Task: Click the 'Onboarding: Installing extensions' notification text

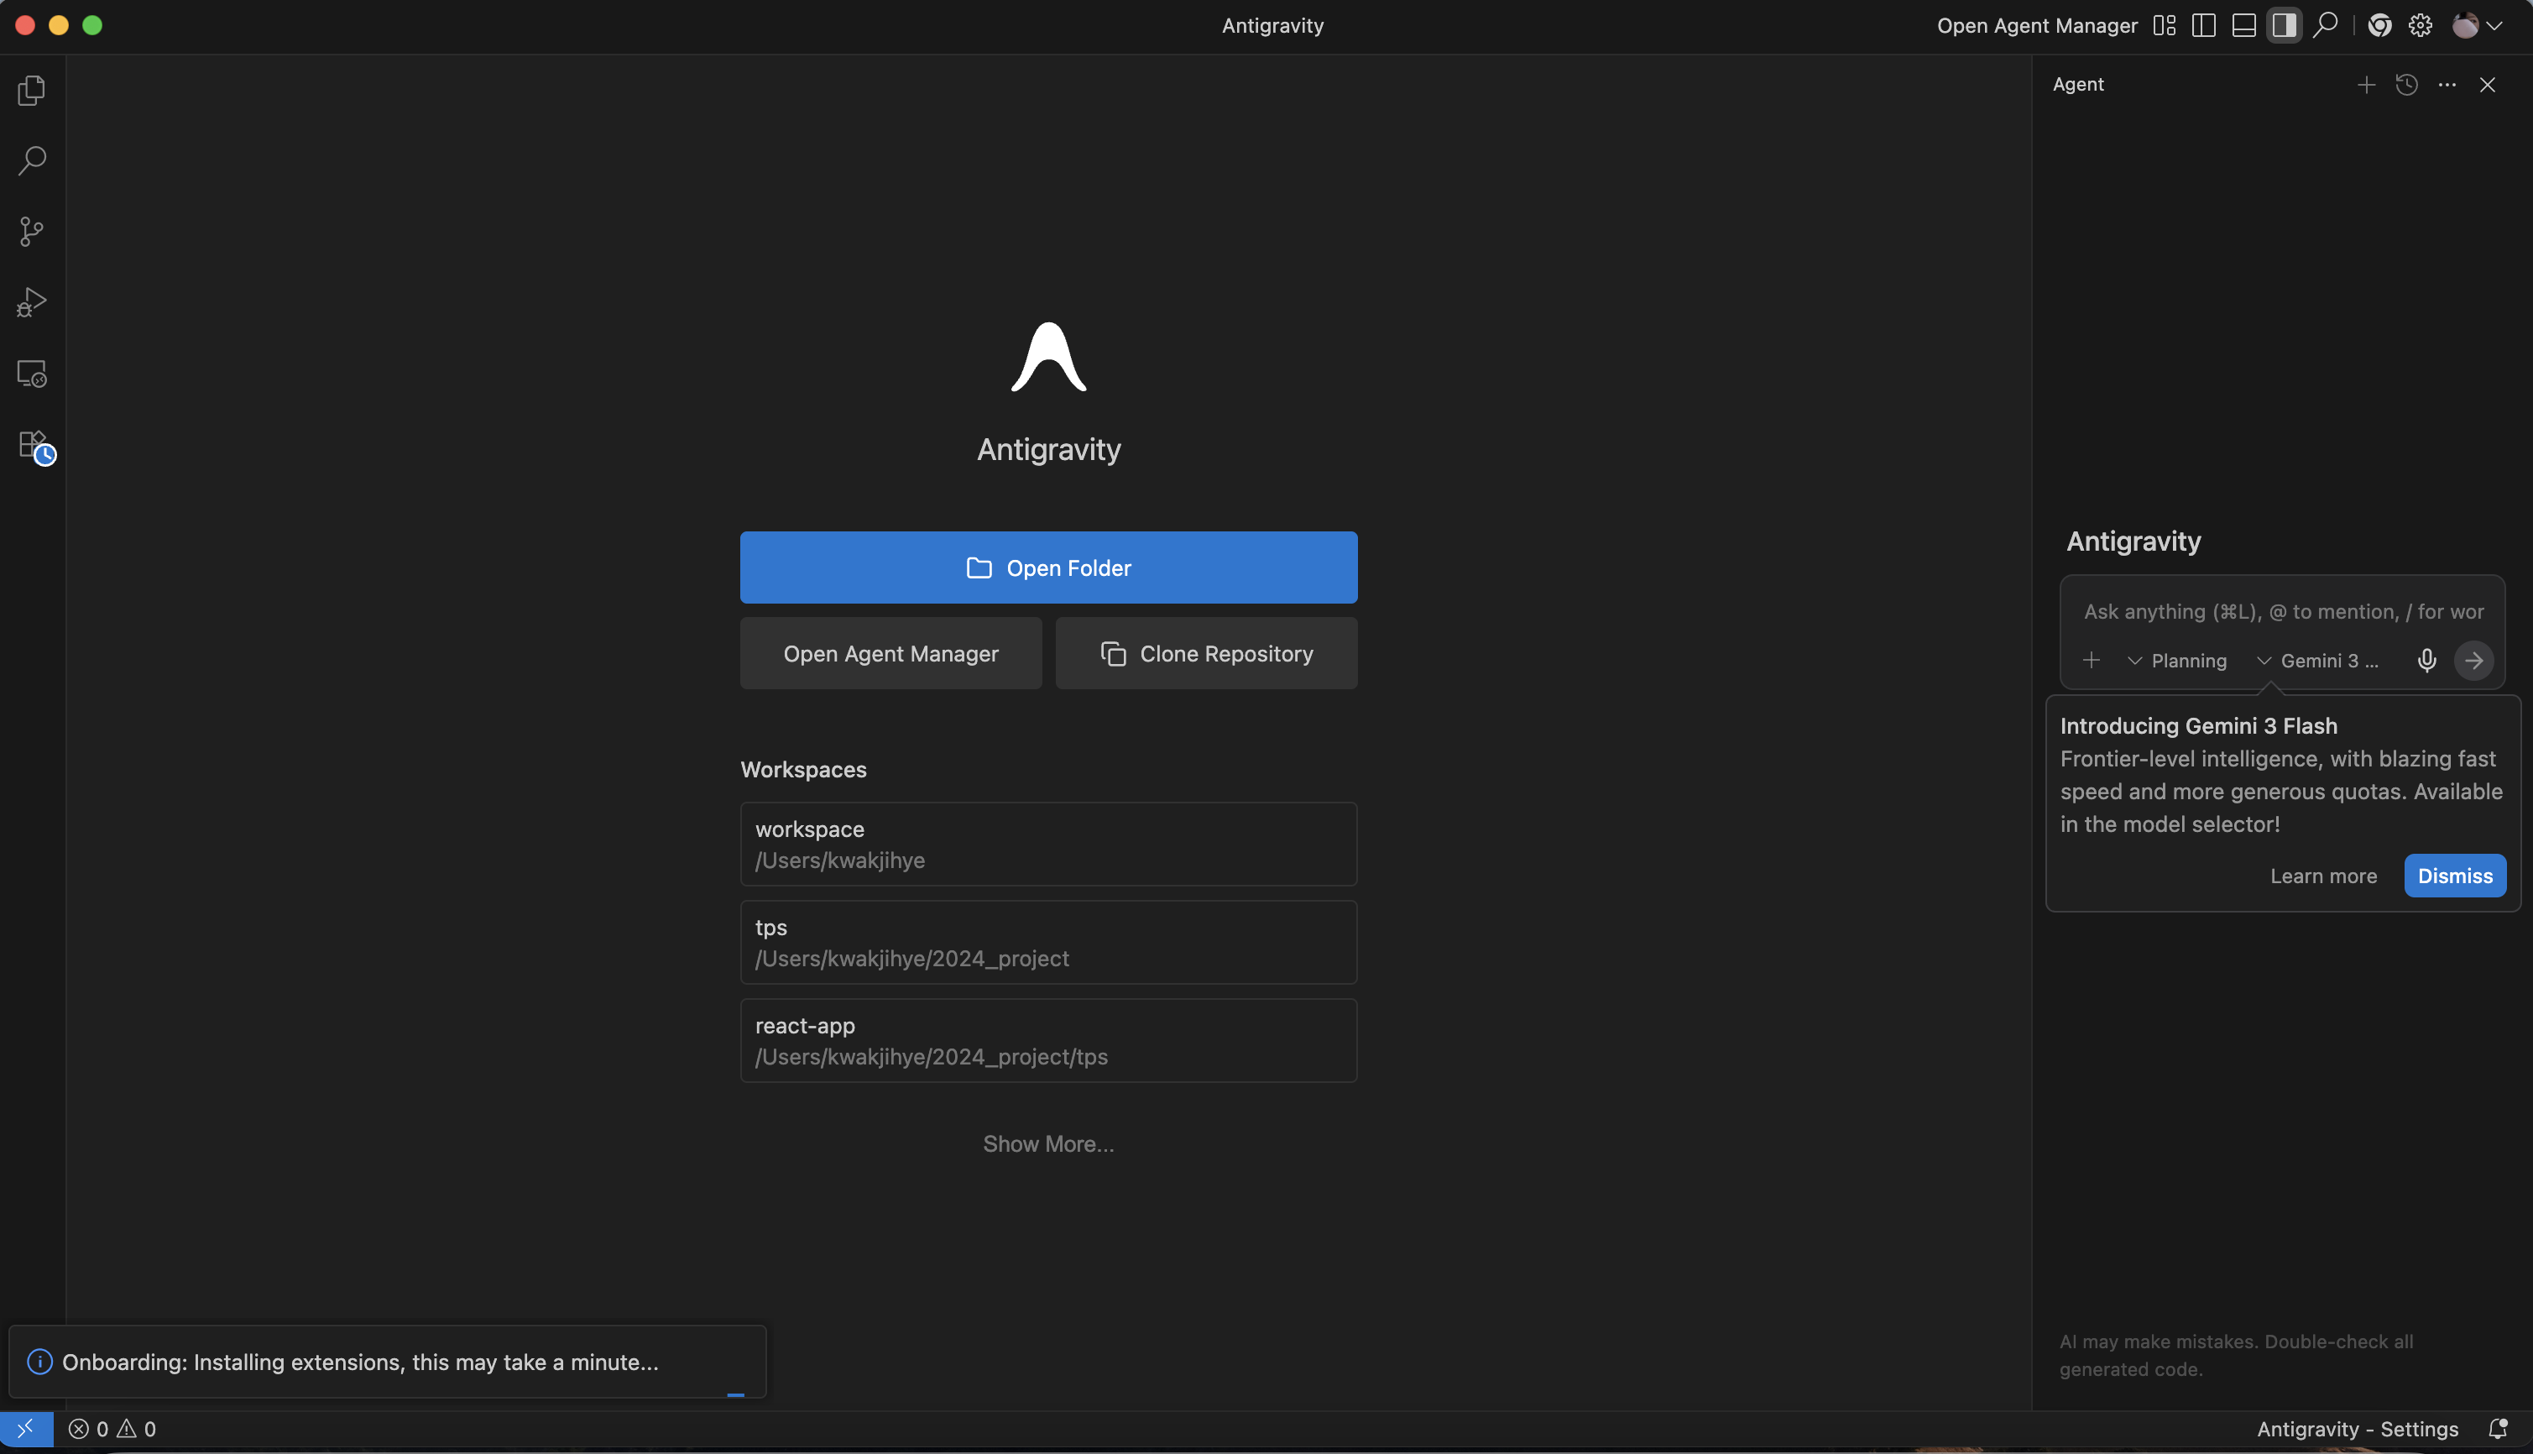Action: coord(360,1362)
